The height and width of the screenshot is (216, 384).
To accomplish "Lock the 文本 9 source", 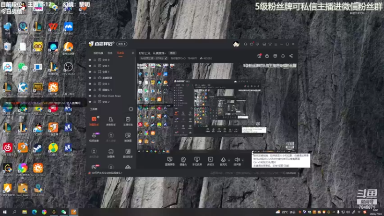I will 95,60.
